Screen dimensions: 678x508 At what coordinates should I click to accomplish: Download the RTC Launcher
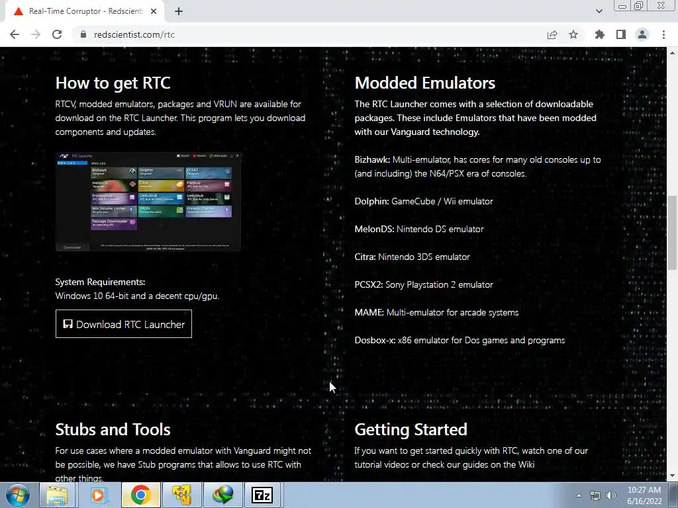(124, 324)
